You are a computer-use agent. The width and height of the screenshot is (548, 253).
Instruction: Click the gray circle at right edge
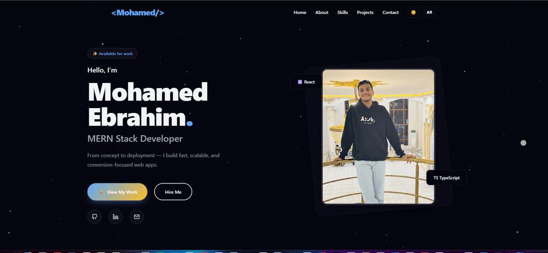tap(523, 143)
